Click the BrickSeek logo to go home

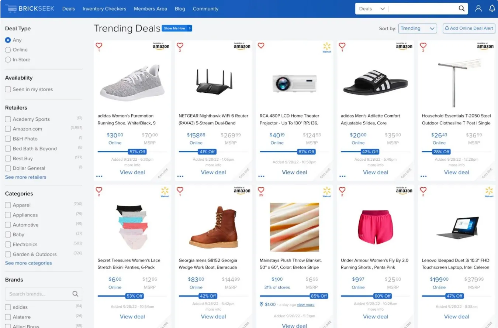tap(30, 8)
